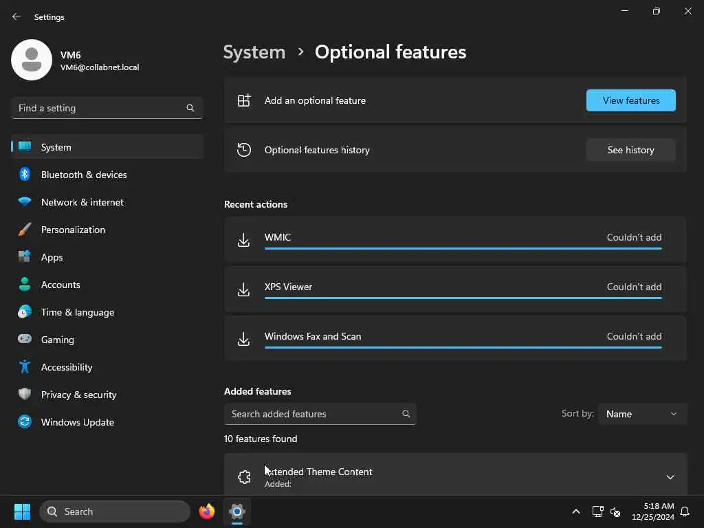Go to Accounts settings
Screen dimensions: 704x528
(60, 285)
